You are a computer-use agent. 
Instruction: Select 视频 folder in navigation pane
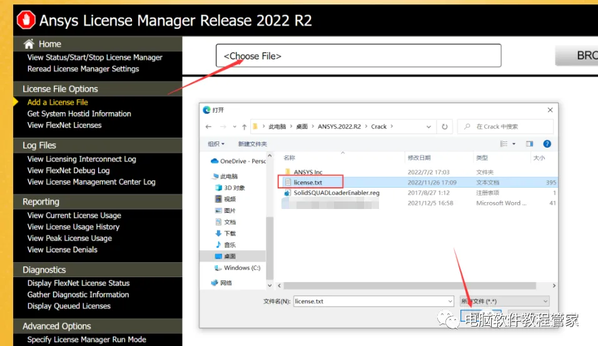pyautogui.click(x=225, y=199)
